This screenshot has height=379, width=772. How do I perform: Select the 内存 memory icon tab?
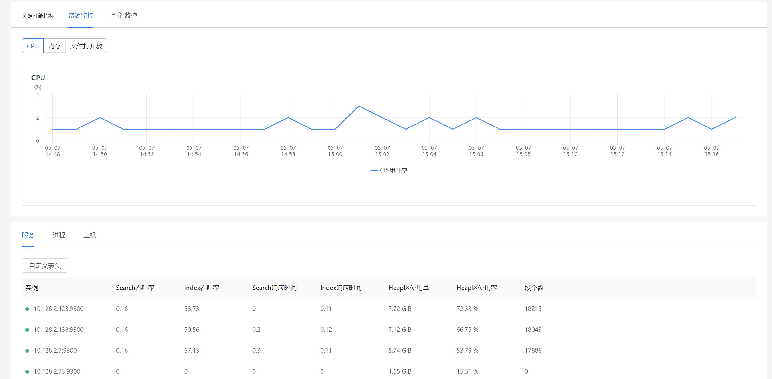54,46
